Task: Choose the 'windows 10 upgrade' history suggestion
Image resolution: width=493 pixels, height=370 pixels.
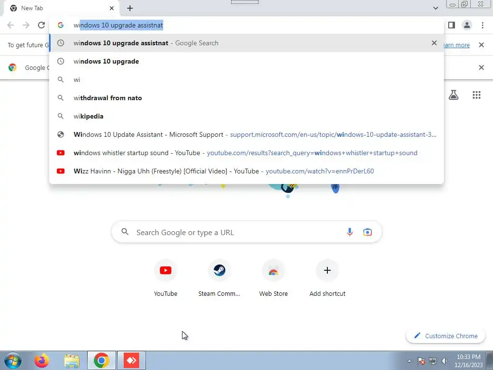Action: click(246, 61)
